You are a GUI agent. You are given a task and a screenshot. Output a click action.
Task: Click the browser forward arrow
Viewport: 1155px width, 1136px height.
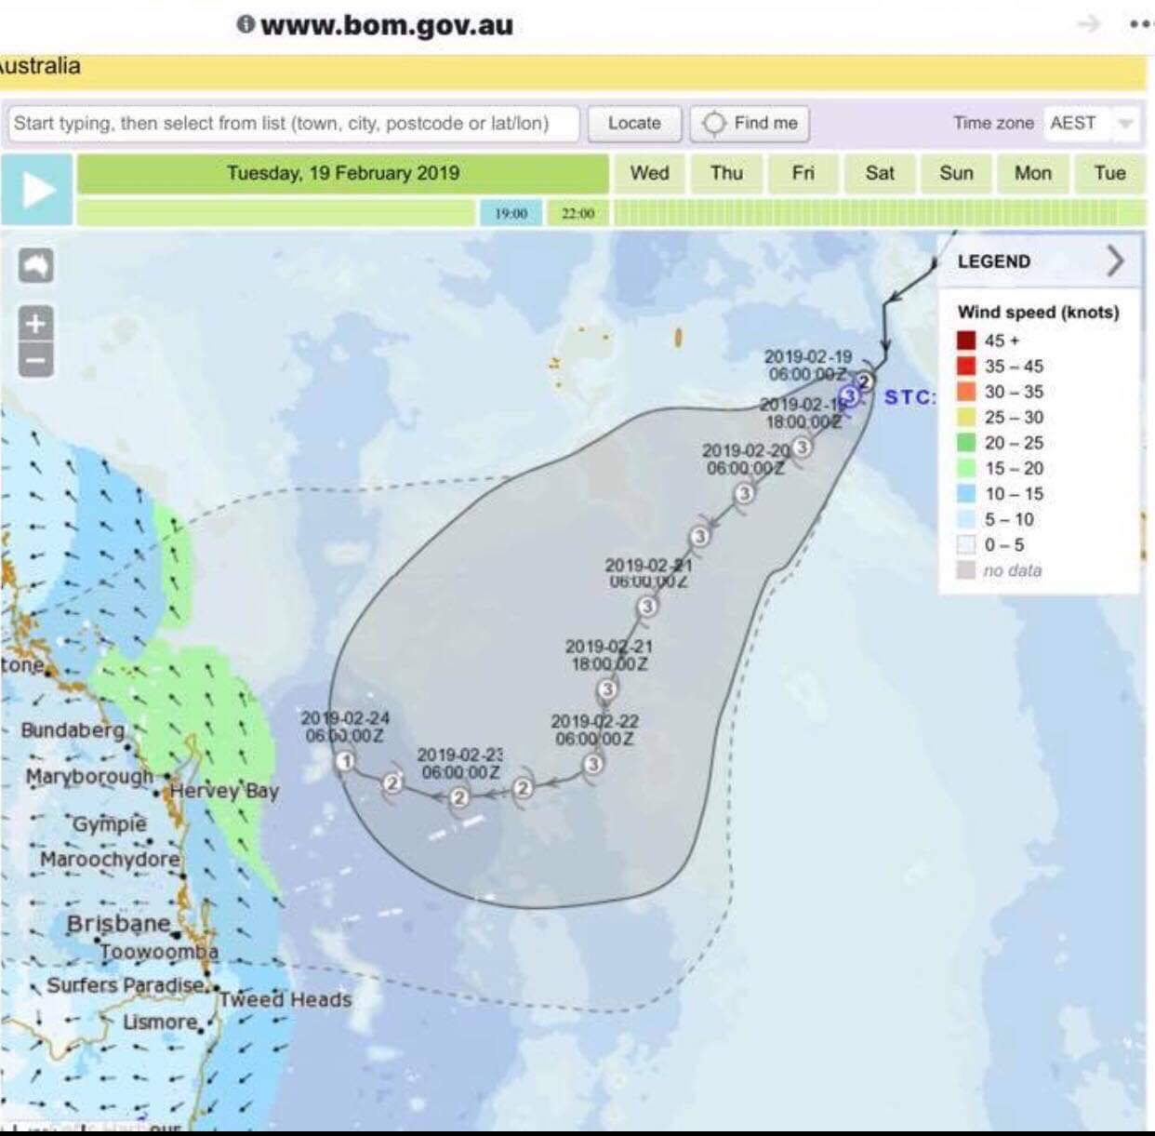[x=1088, y=24]
